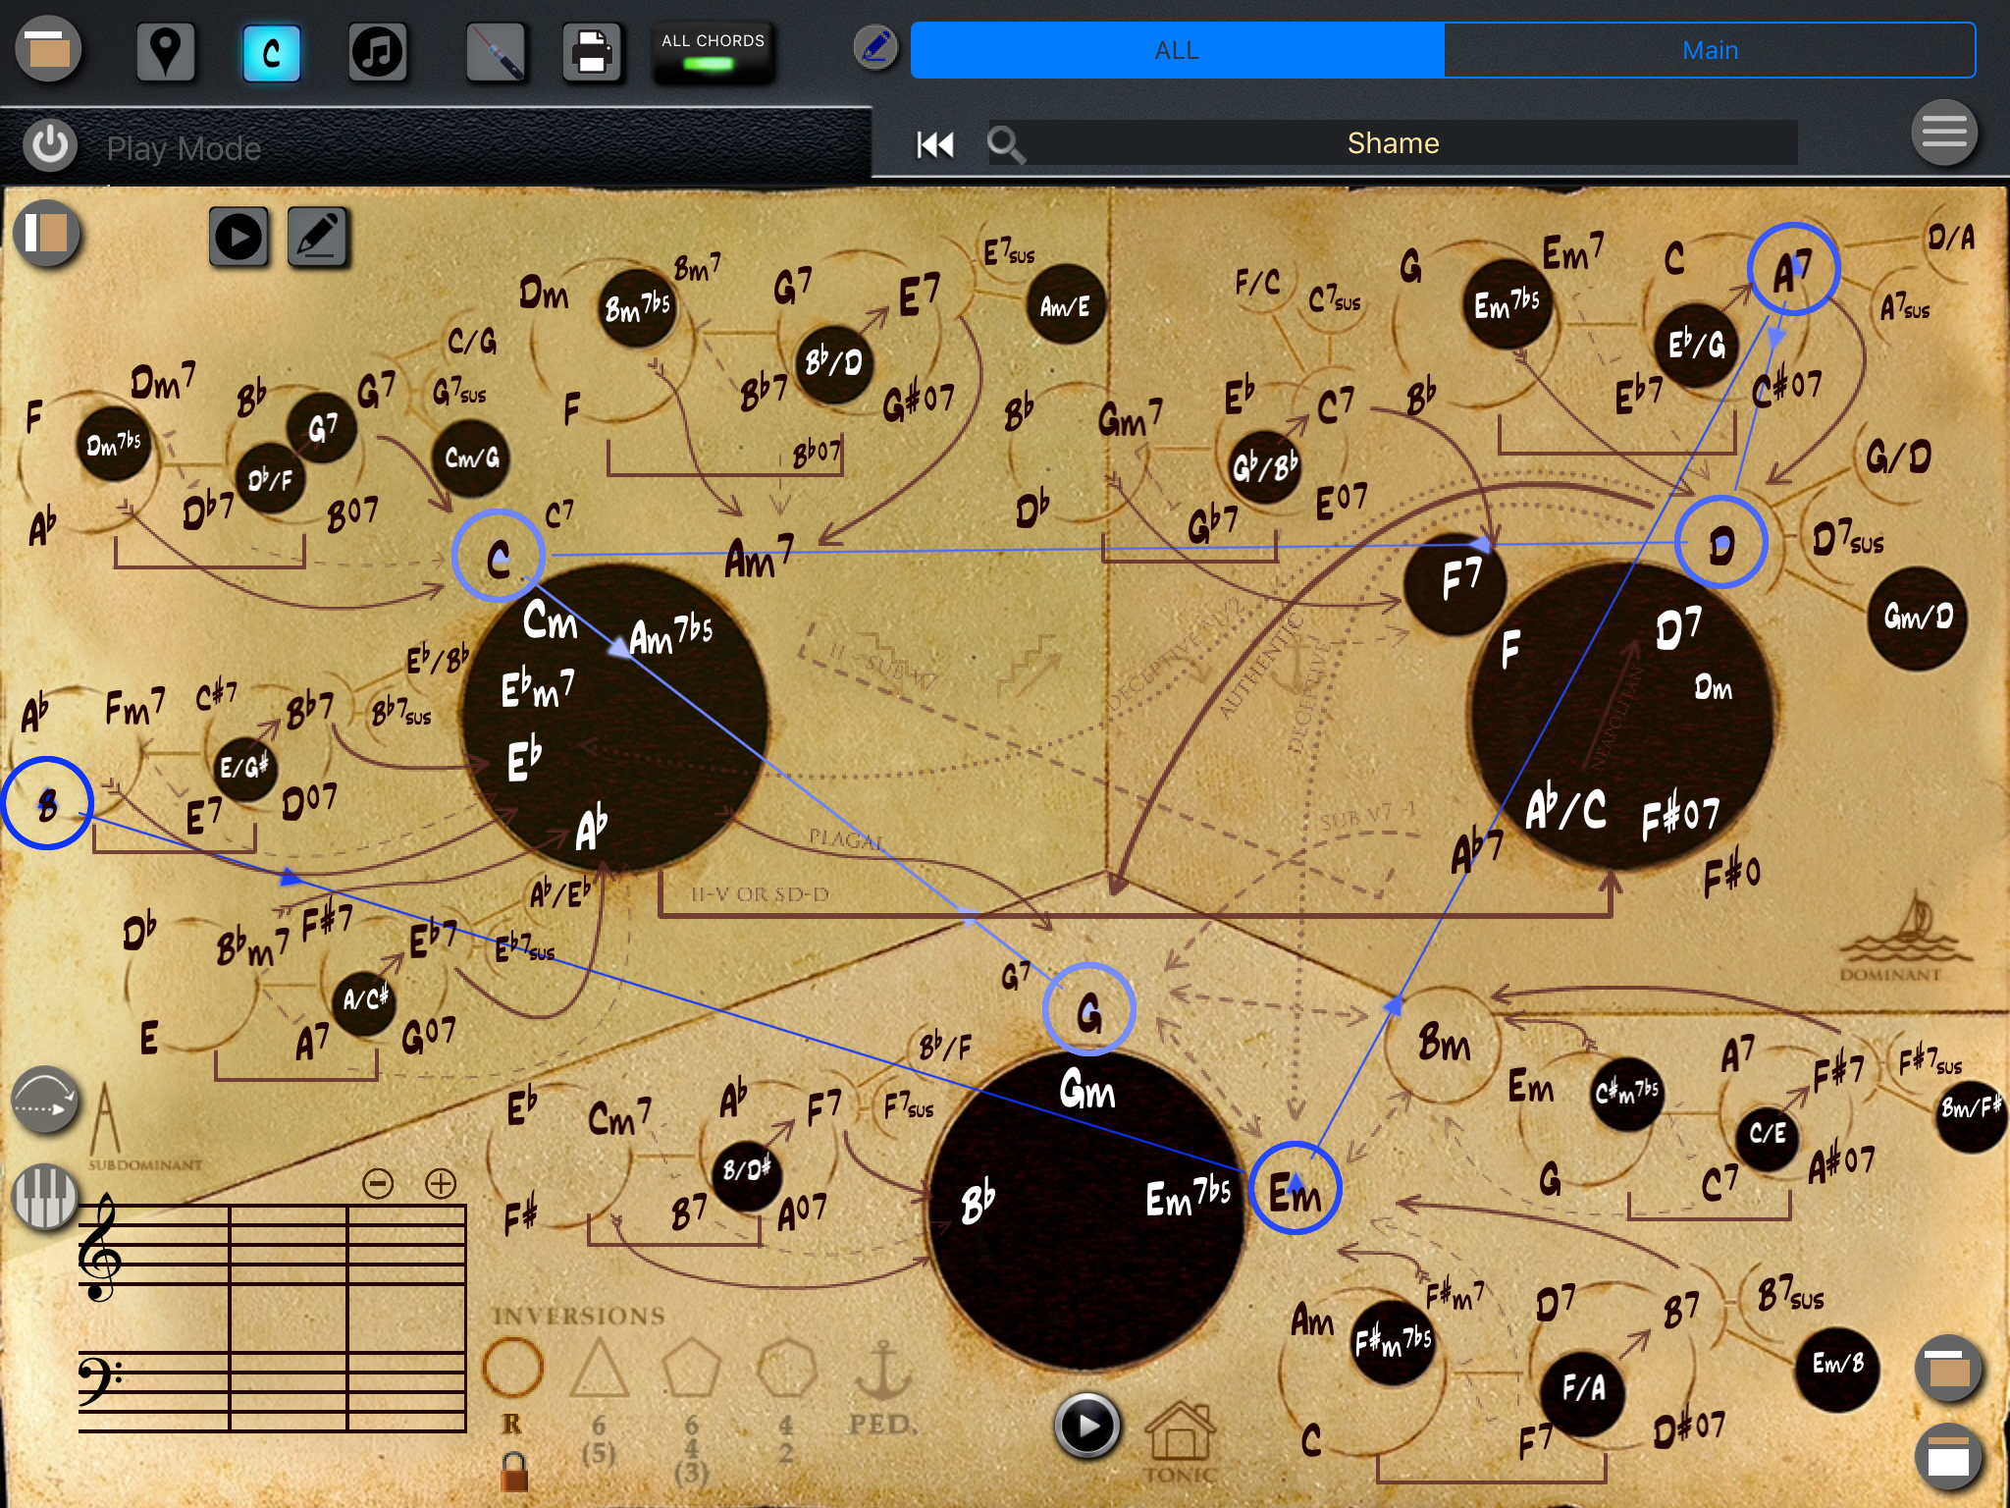
Task: Select the laser pointer tool icon
Action: pyautogui.click(x=496, y=52)
